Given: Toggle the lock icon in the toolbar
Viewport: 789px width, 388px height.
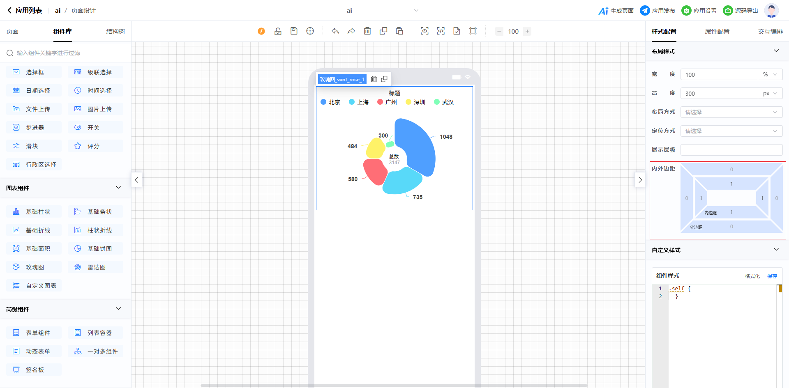Looking at the screenshot, I should point(278,31).
